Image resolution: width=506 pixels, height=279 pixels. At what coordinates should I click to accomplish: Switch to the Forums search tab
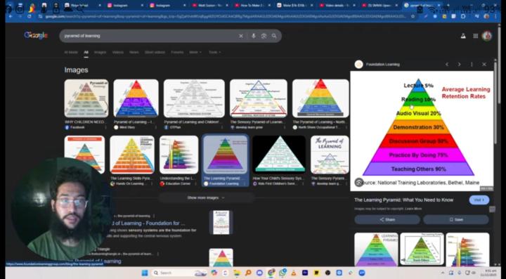pos(177,52)
